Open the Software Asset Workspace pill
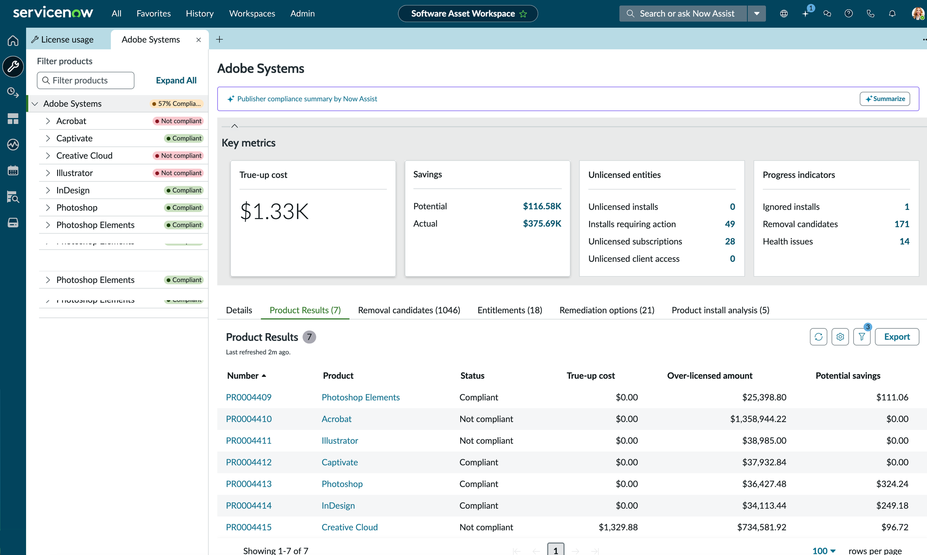Screen dimensions: 927x555 click(x=468, y=13)
